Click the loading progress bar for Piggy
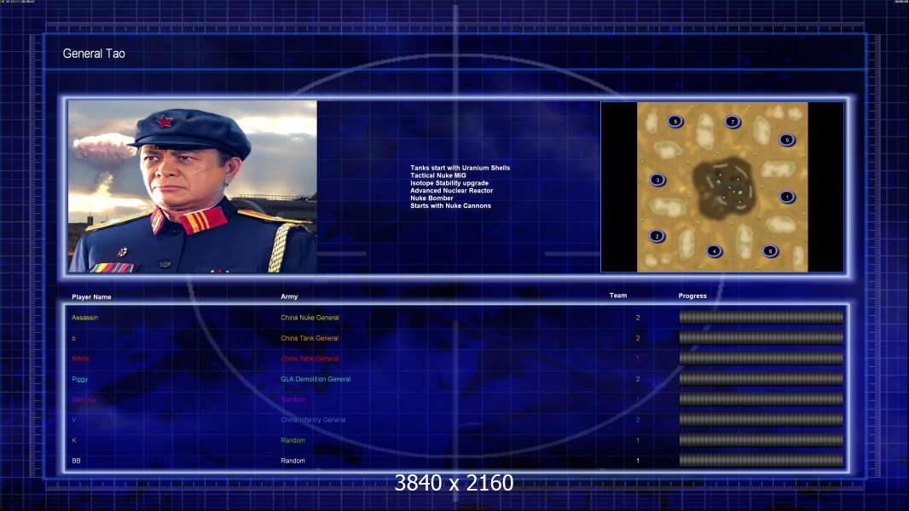This screenshot has height=511, width=909. click(x=761, y=378)
